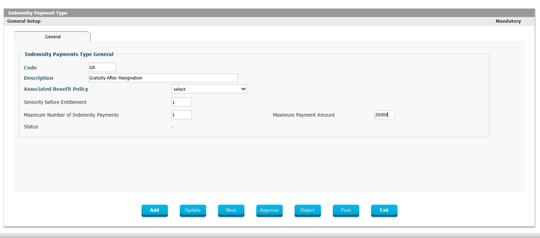Edit Maximum Number of Indemnity Payments field
The height and width of the screenshot is (238, 540).
[x=181, y=115]
